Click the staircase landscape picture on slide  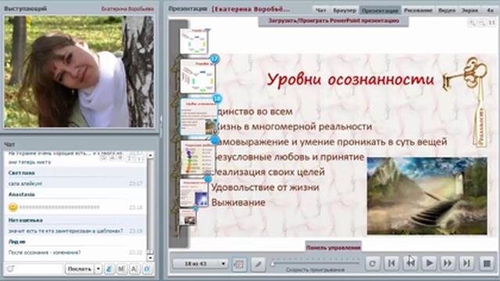[427, 196]
